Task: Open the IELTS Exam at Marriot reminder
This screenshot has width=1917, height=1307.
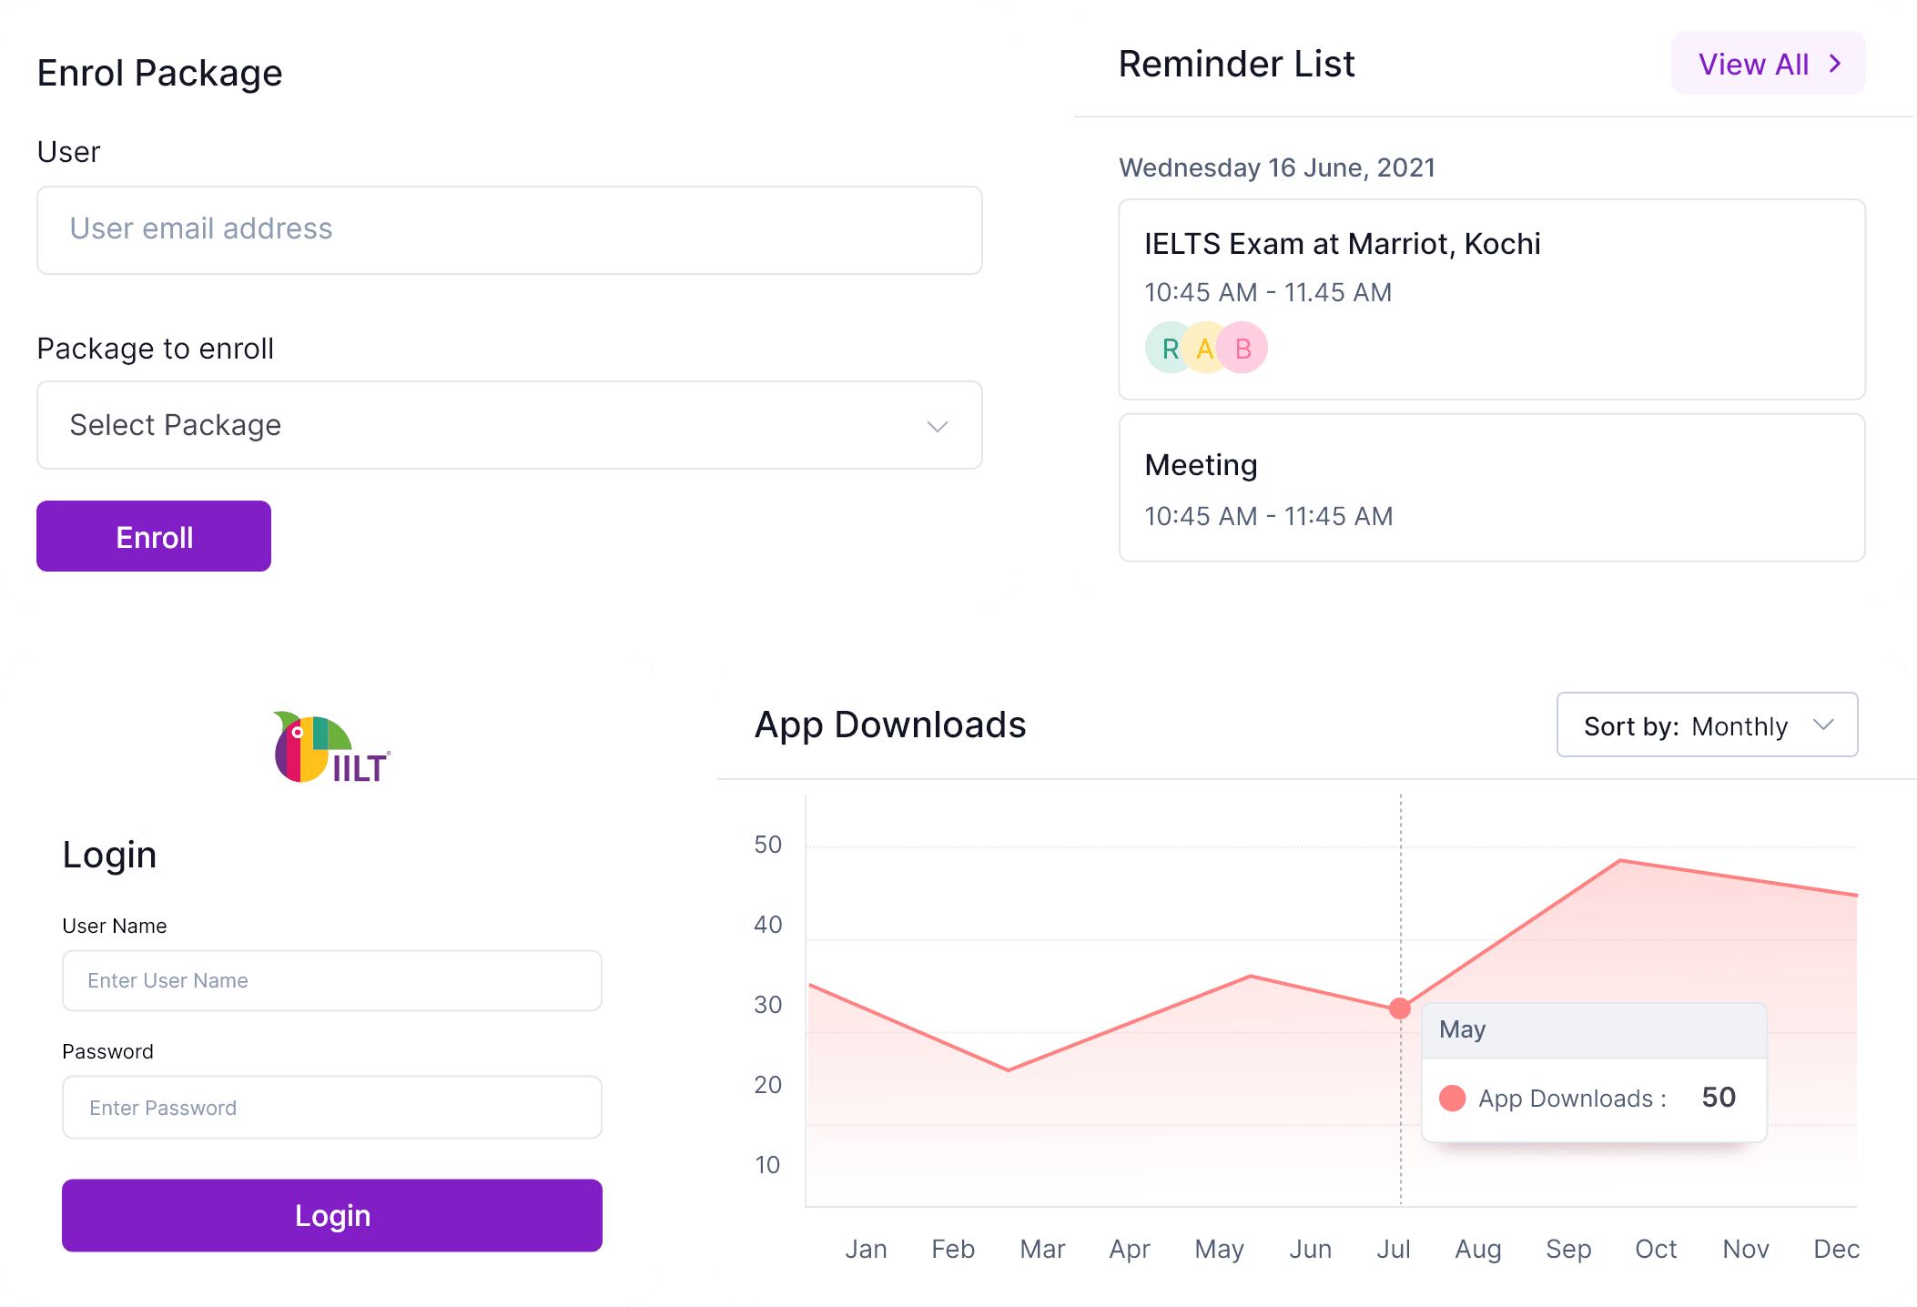Action: coord(1491,299)
